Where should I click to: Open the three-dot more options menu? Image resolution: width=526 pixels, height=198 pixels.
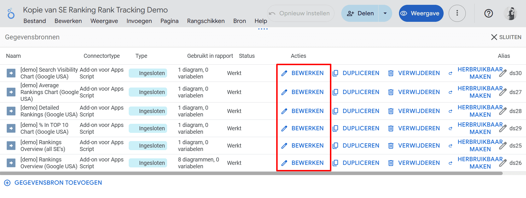457,13
